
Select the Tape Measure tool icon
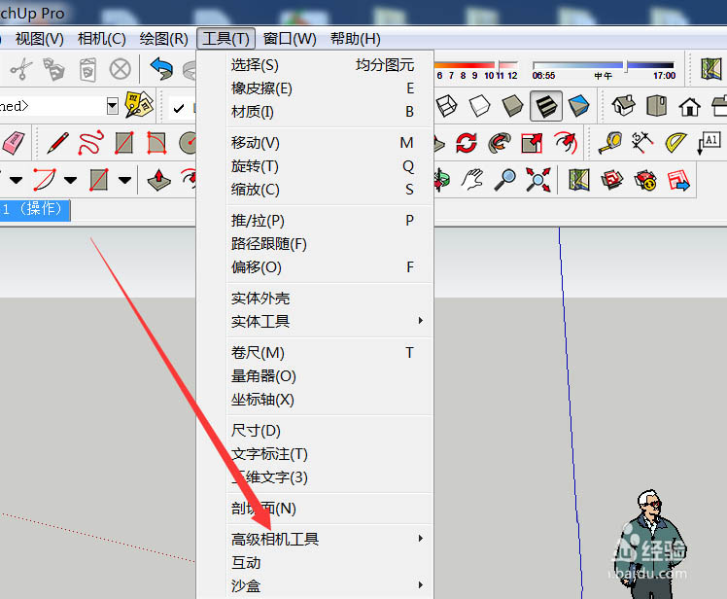pos(610,142)
